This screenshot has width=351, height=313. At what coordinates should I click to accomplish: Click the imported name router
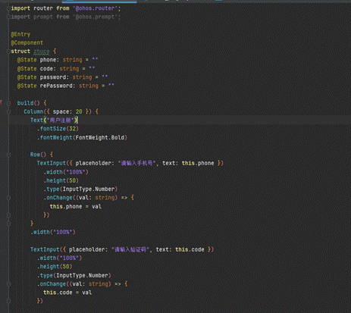[43, 8]
